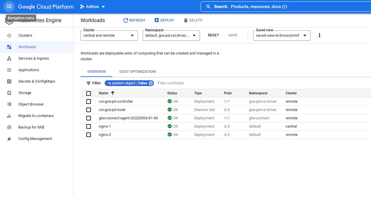Click the Object Browser sidebar icon

click(9, 104)
